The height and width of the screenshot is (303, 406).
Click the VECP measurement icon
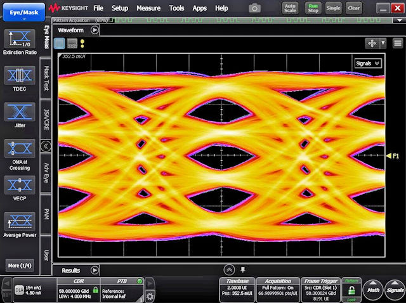click(x=20, y=186)
